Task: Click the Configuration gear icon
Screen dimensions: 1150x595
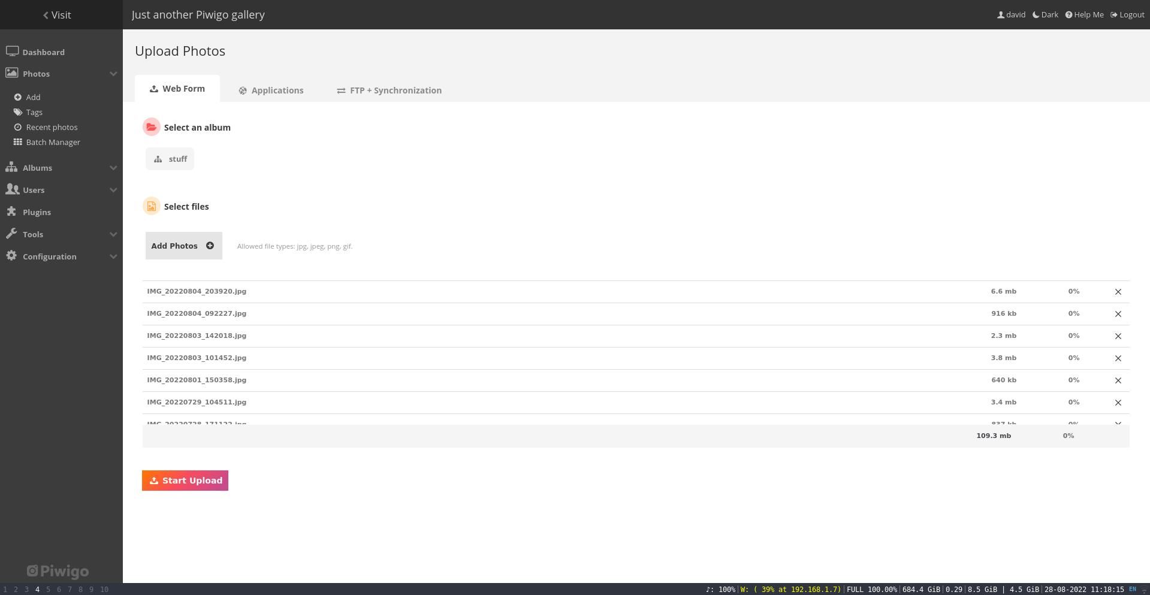Action: (11, 256)
